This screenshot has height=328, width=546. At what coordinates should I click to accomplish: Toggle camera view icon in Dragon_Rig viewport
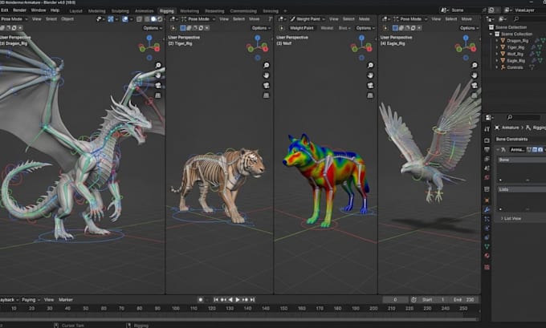click(158, 85)
